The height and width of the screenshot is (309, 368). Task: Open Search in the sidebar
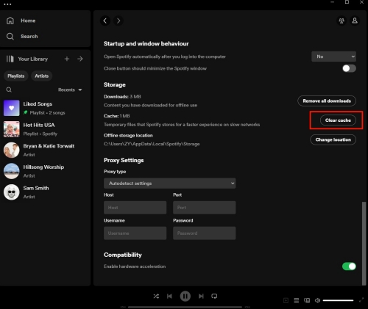tap(22, 36)
